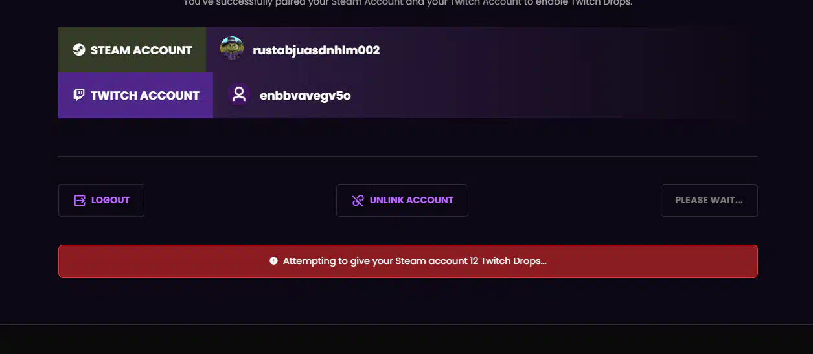Click the exclamation icon in red banner
The width and height of the screenshot is (813, 354).
coord(273,261)
